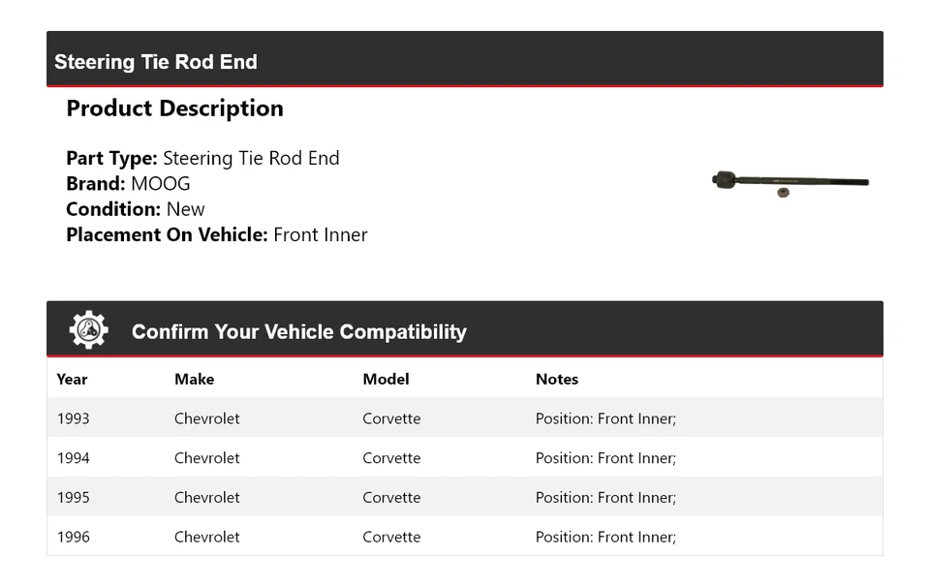930x587 pixels.
Task: Select the Model column header
Action: 386,379
